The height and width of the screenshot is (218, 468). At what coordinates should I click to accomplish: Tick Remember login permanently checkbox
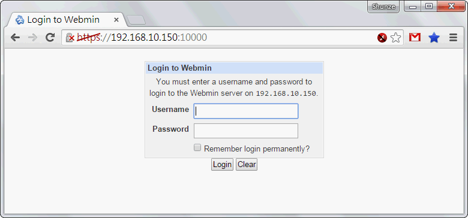coord(197,148)
